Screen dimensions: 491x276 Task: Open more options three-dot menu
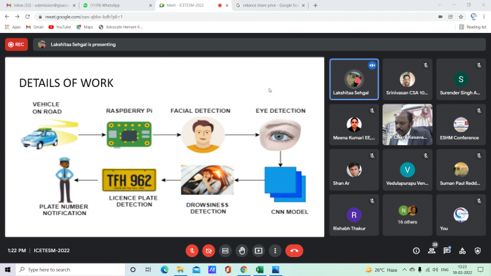(275, 251)
